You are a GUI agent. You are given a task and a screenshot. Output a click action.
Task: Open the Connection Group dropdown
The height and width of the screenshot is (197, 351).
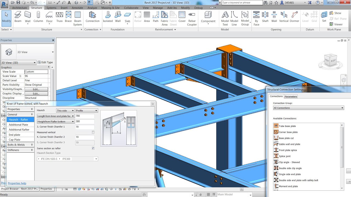[308, 108]
